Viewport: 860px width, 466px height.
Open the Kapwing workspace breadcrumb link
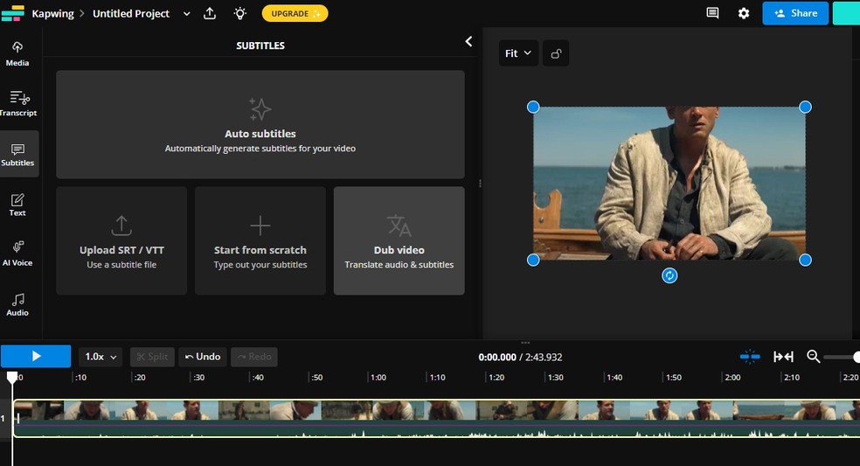52,13
